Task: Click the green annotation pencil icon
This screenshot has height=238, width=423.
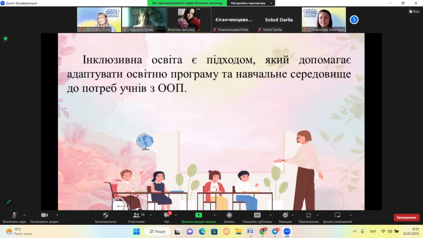Action: pyautogui.click(x=9, y=201)
